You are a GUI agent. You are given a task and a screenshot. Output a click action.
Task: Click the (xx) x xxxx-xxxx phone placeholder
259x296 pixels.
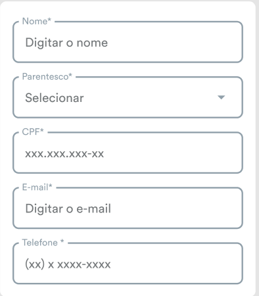(x=68, y=264)
